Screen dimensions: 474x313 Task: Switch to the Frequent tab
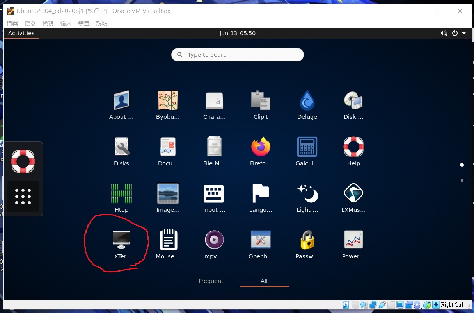211,281
